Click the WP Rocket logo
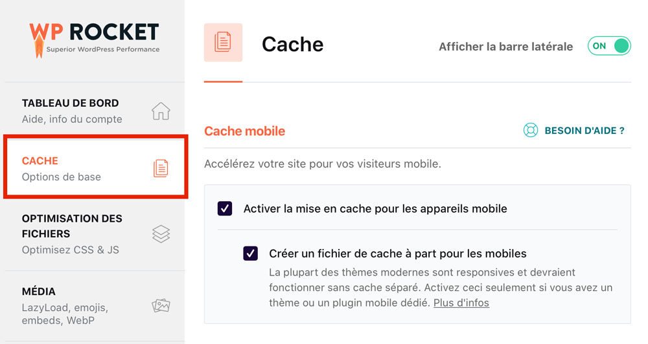The width and height of the screenshot is (648, 344). pos(95,39)
